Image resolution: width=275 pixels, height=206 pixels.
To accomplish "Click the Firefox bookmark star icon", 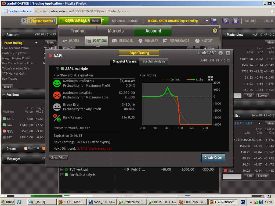I will (272, 11).
